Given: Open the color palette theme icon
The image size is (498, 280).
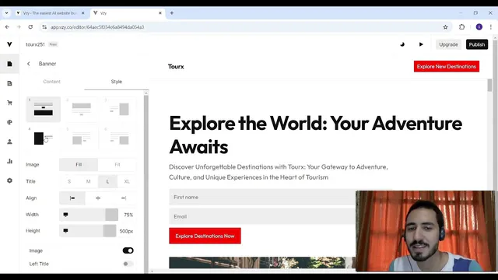Looking at the screenshot, I should [9, 122].
